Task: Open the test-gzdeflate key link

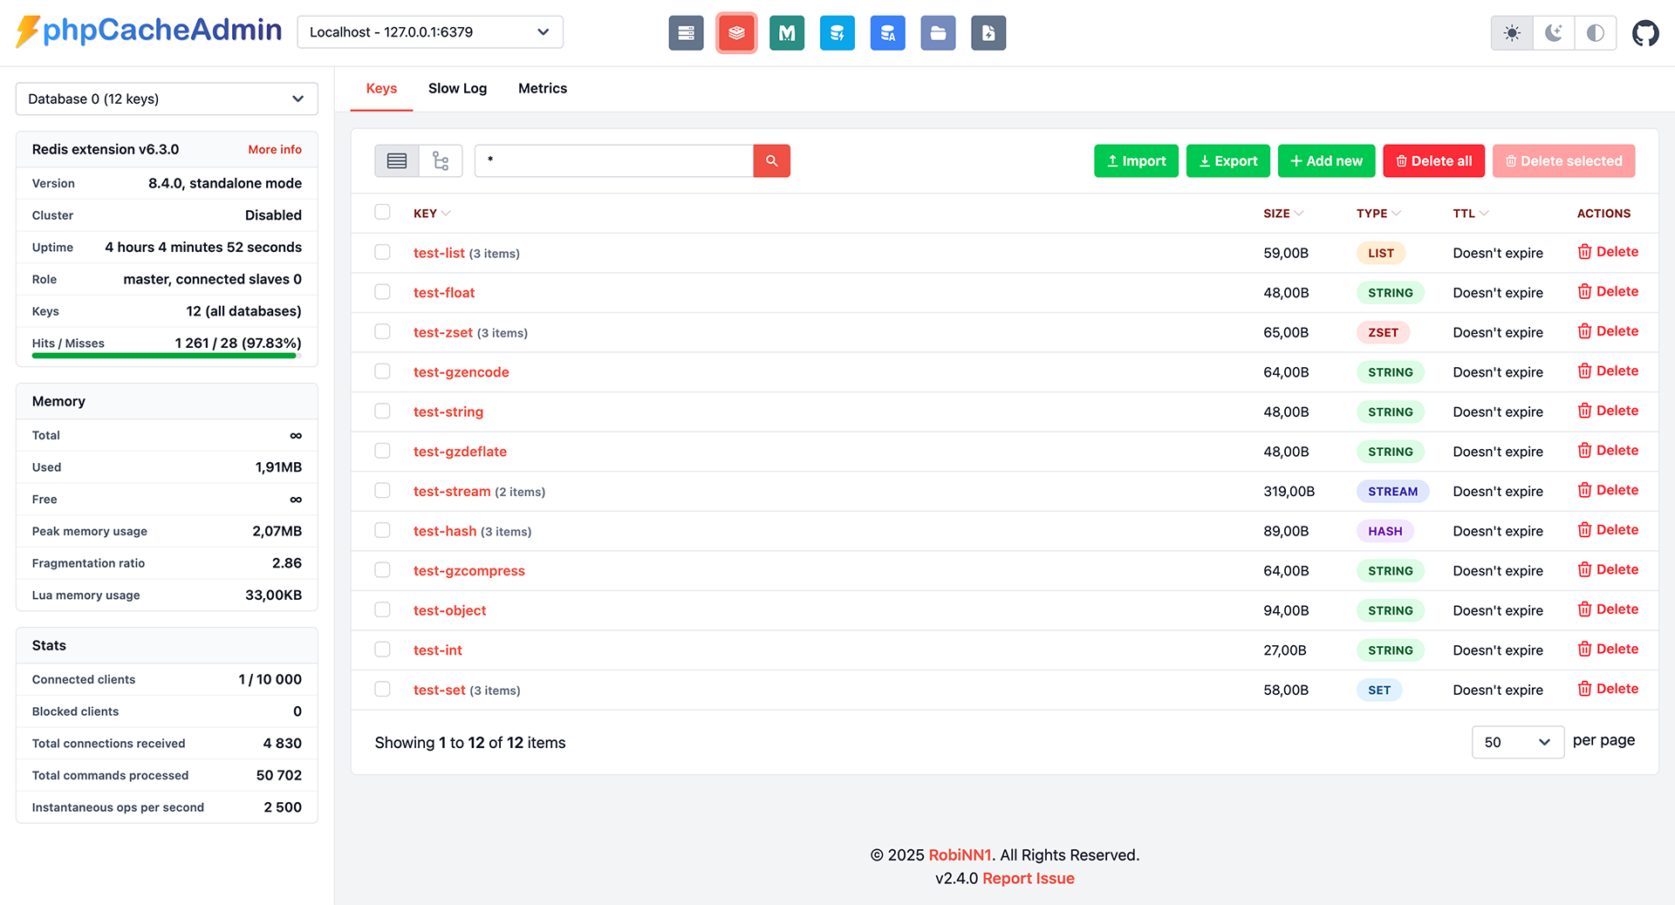Action: point(460,452)
